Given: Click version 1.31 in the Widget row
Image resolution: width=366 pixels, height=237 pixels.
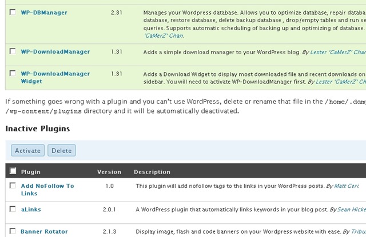Looking at the screenshot, I should (116, 74).
